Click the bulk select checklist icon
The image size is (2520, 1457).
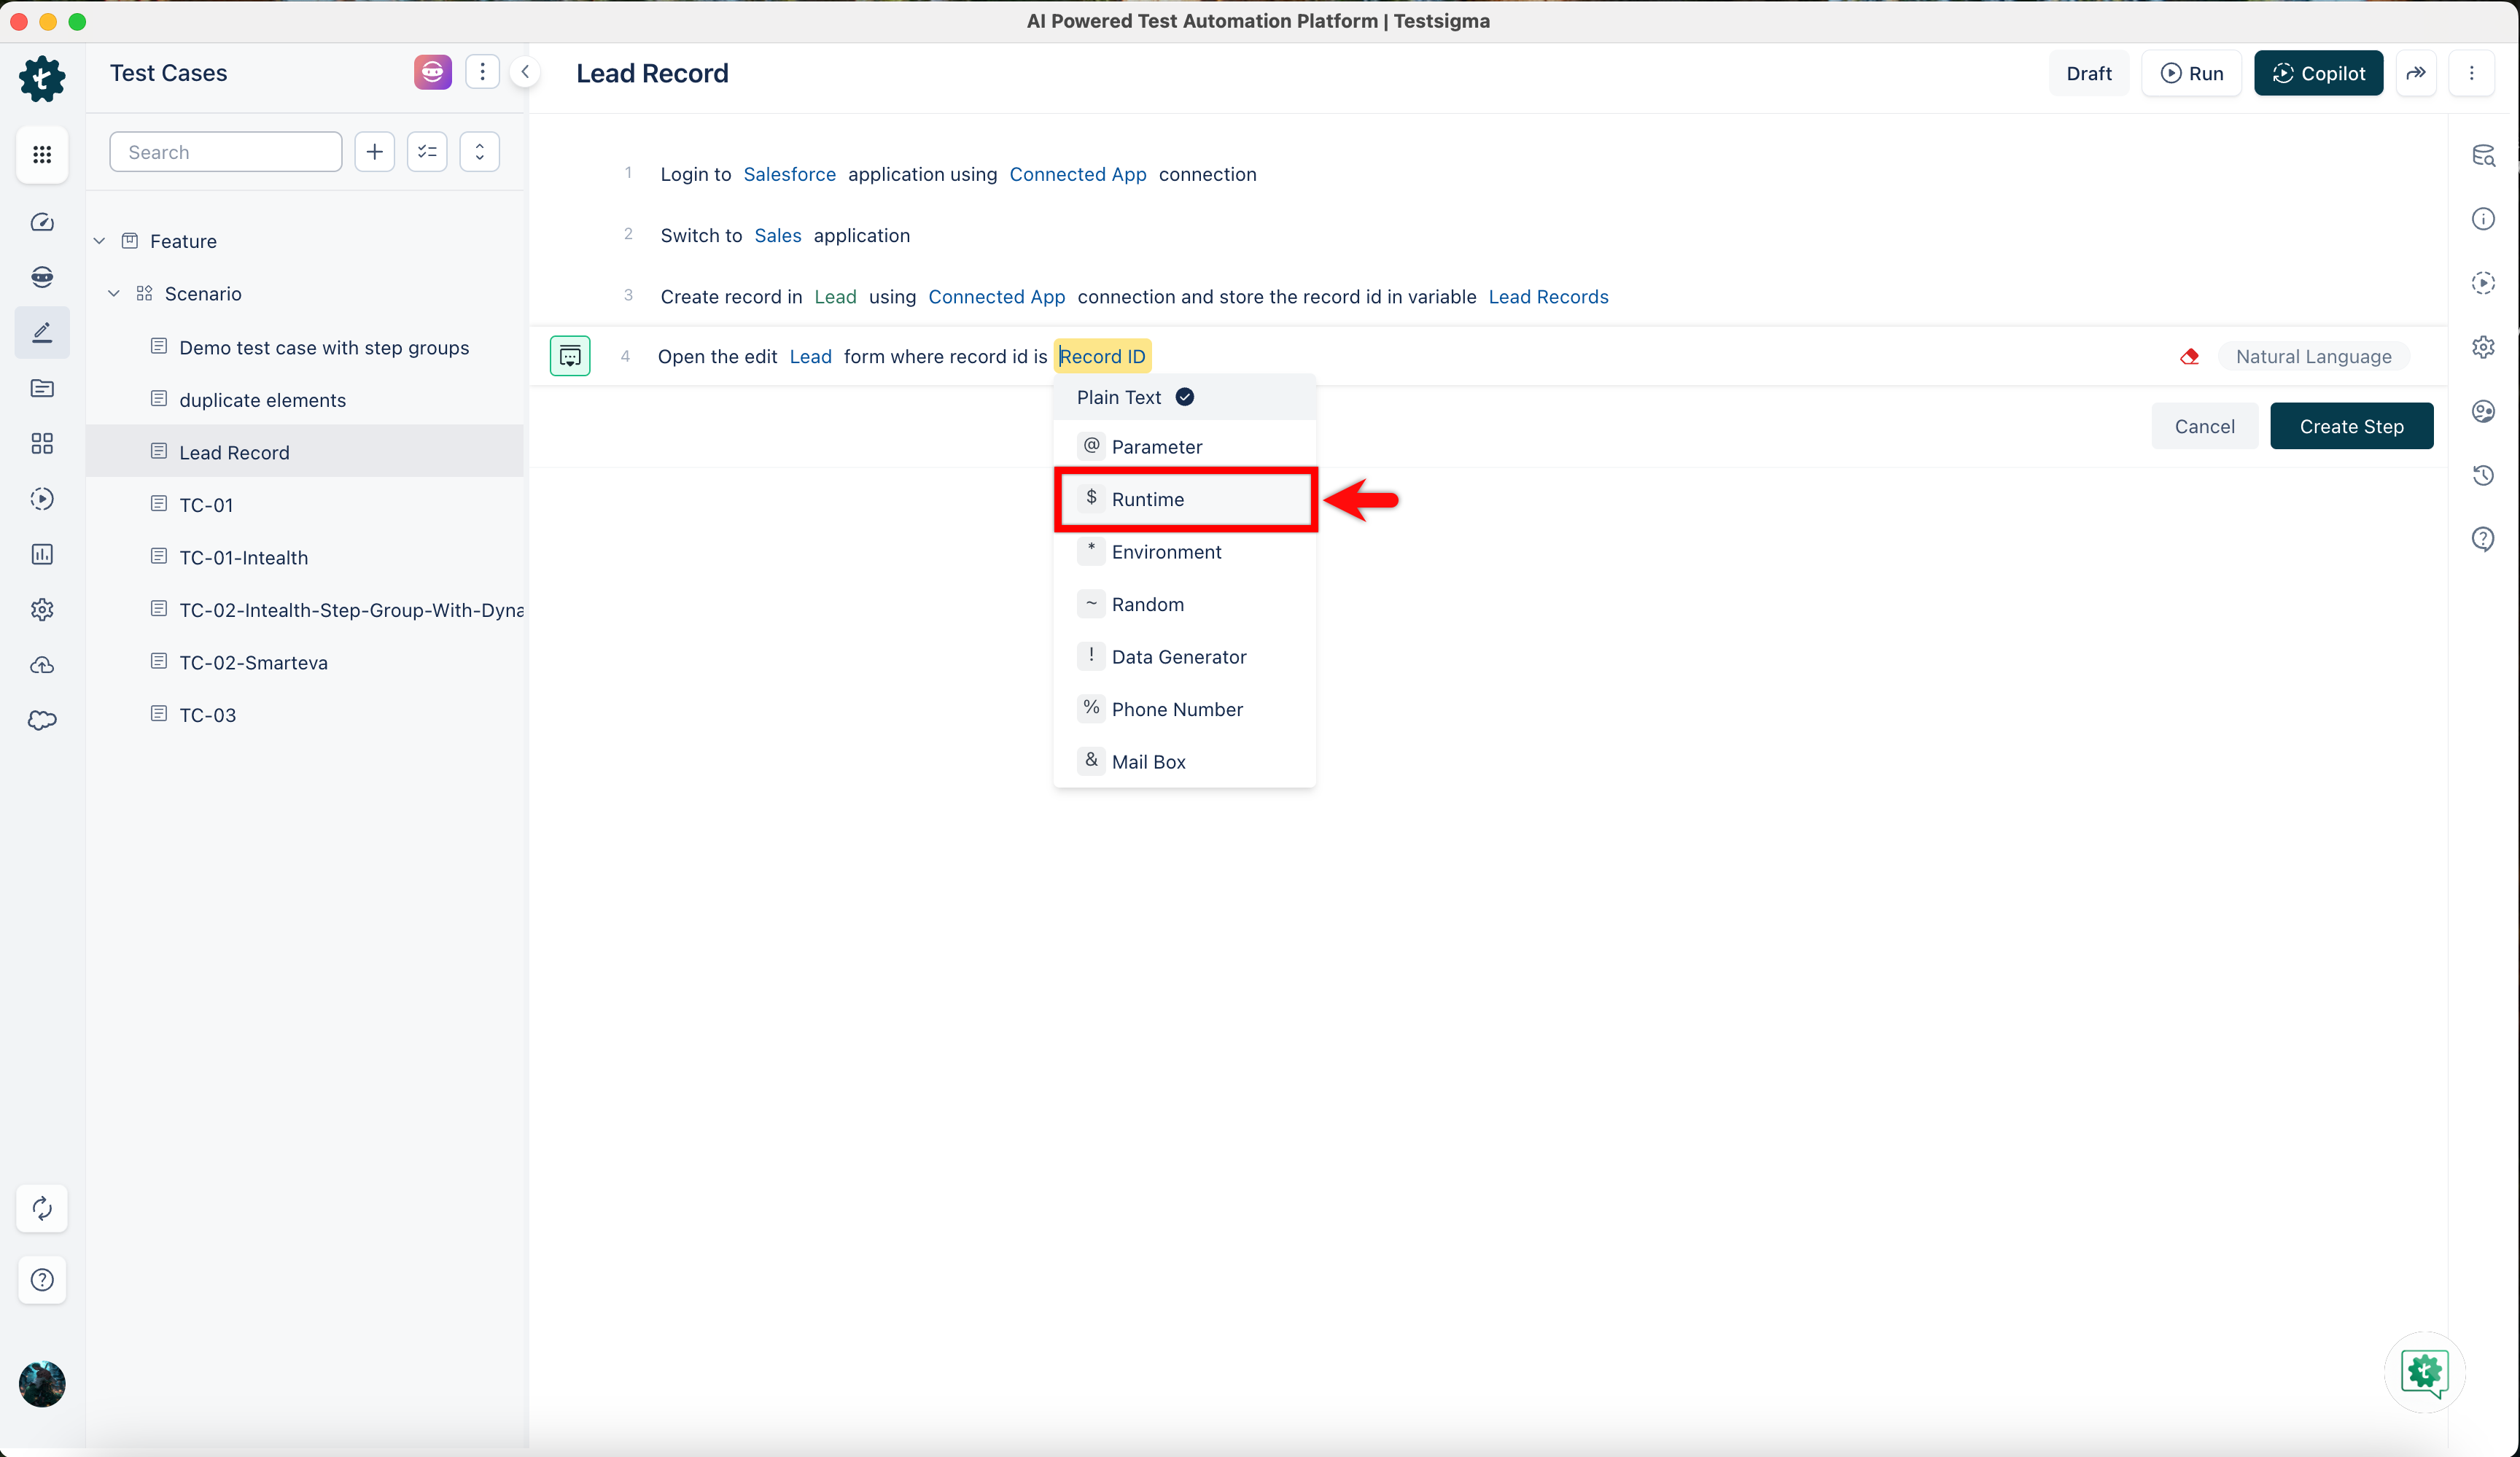pos(427,152)
